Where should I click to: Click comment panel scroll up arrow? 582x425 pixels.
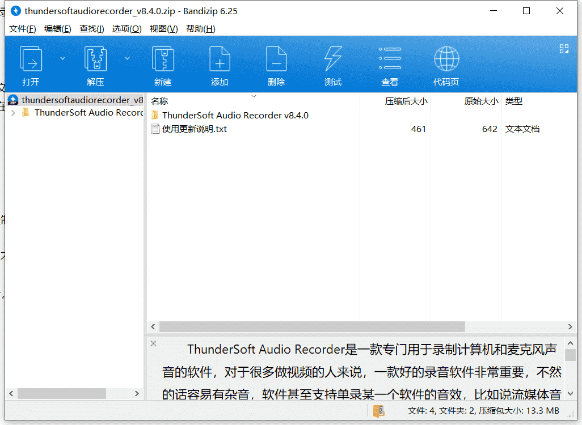click(571, 344)
